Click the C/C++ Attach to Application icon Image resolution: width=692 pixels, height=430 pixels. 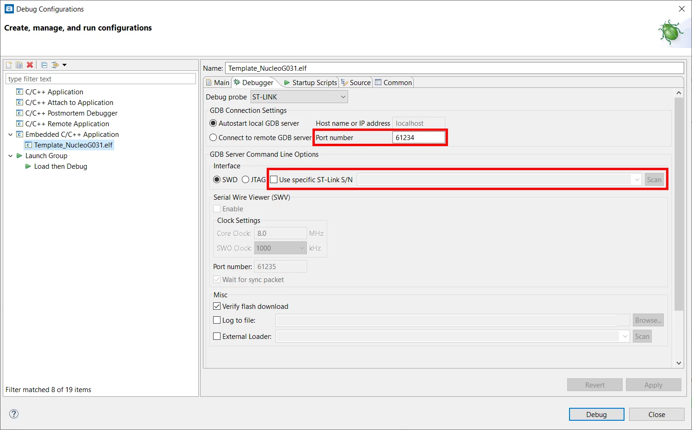(x=19, y=102)
